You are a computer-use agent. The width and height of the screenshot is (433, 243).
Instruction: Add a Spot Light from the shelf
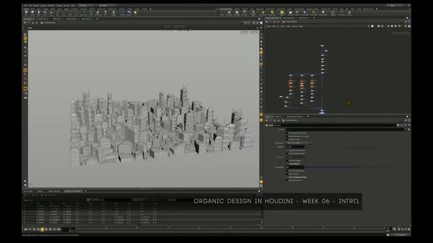click(237, 13)
